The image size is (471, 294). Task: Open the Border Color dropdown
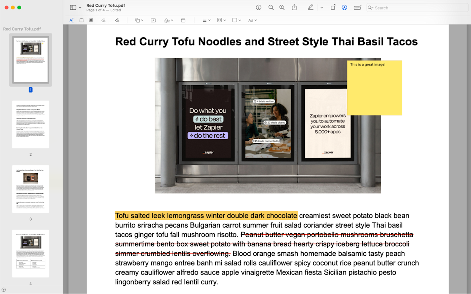click(221, 20)
